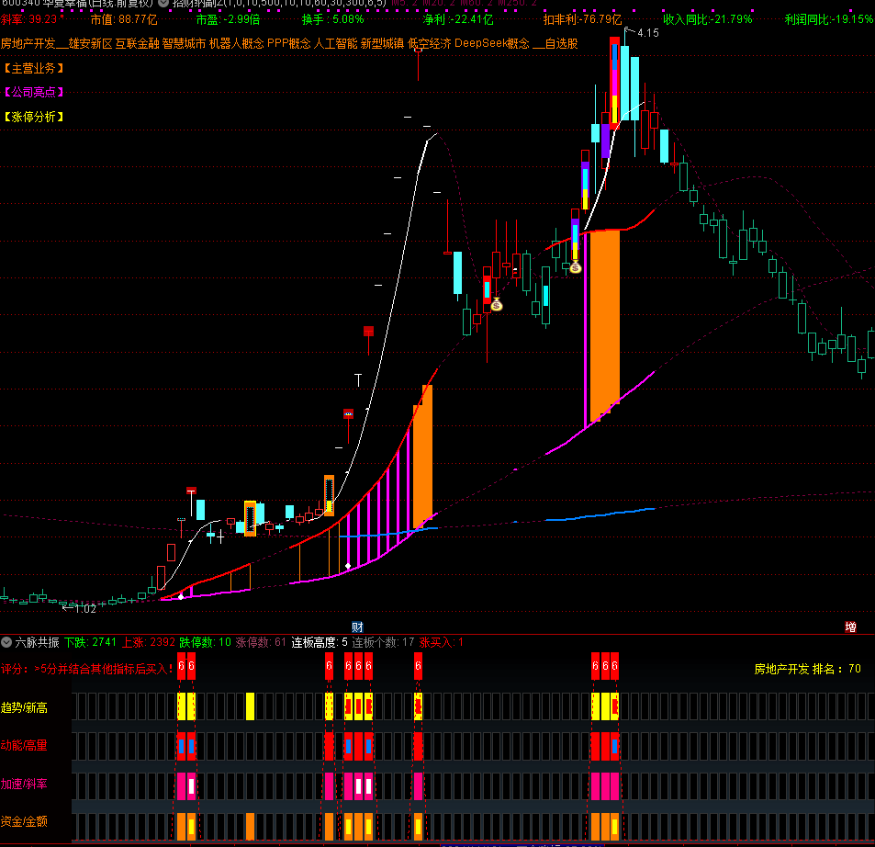Collapse the 六脉共振 indicator panel arrow
Screen dimensions: 875x847
point(7,642)
